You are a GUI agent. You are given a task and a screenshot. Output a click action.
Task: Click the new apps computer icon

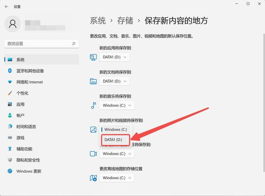click(x=93, y=57)
